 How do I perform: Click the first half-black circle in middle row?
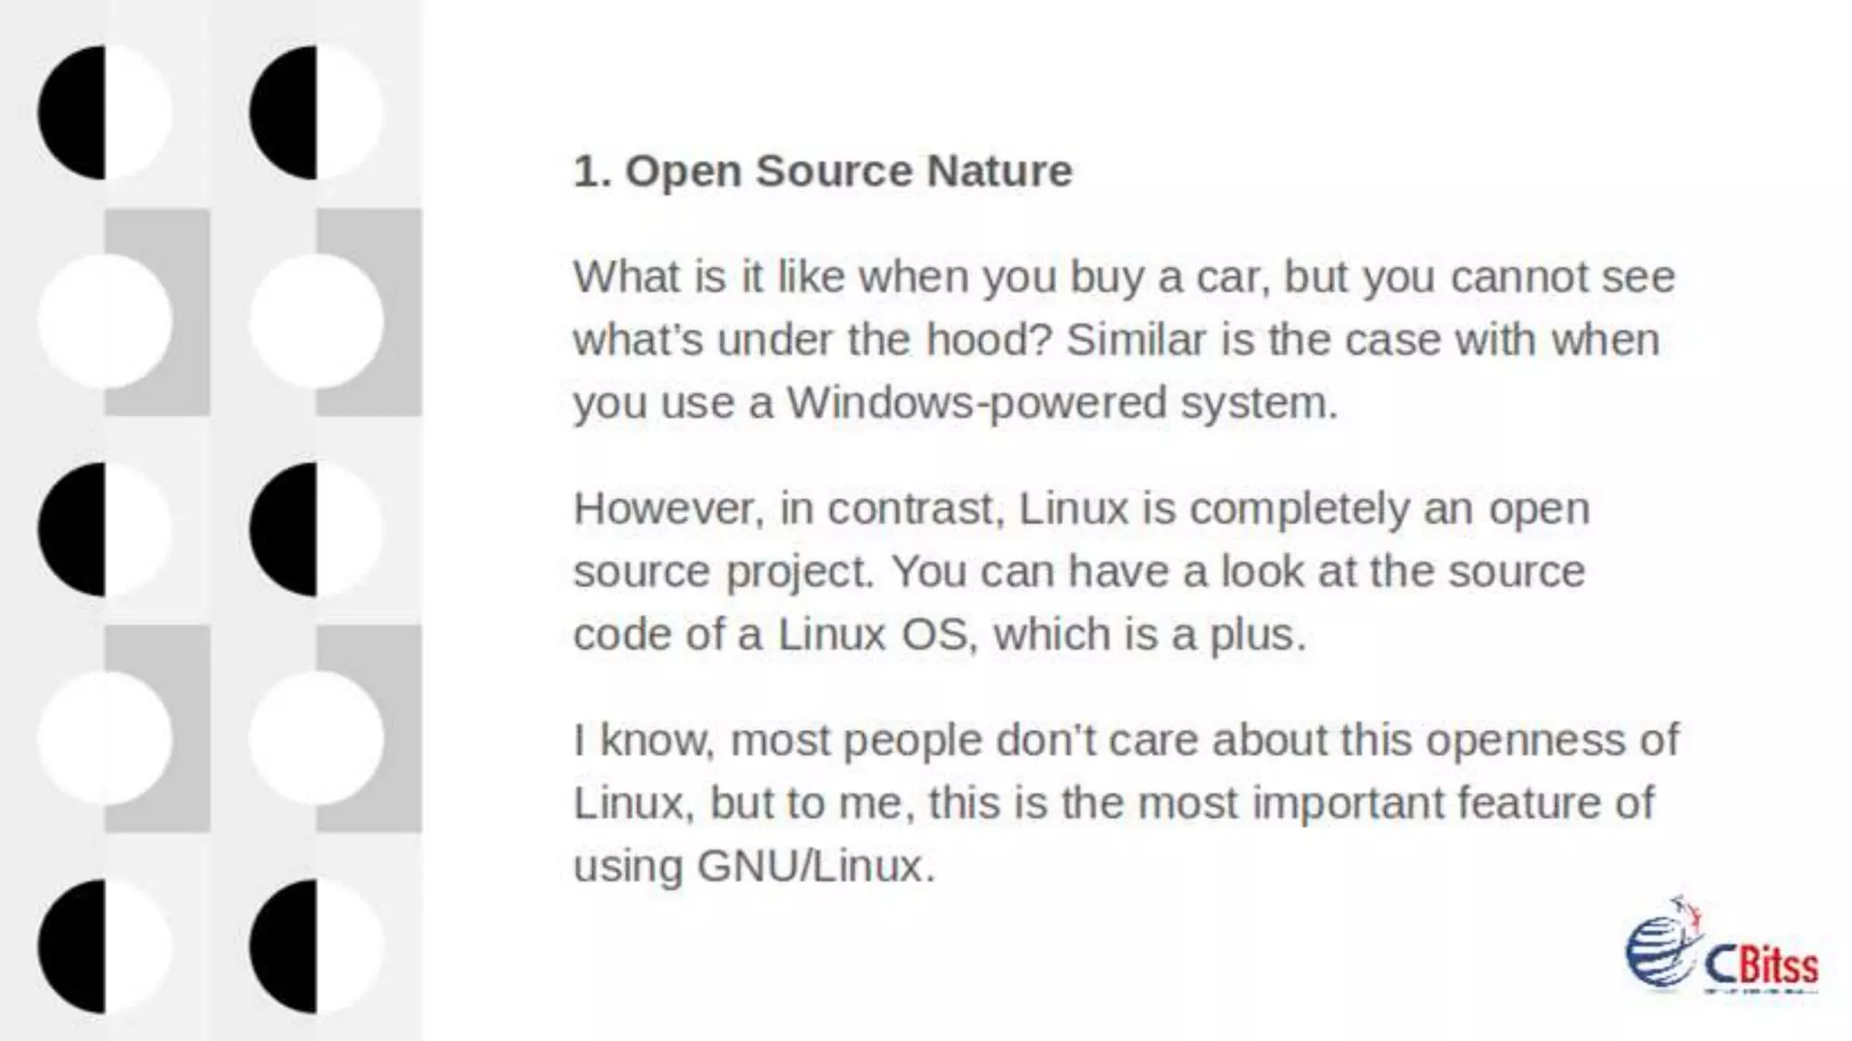[105, 530]
